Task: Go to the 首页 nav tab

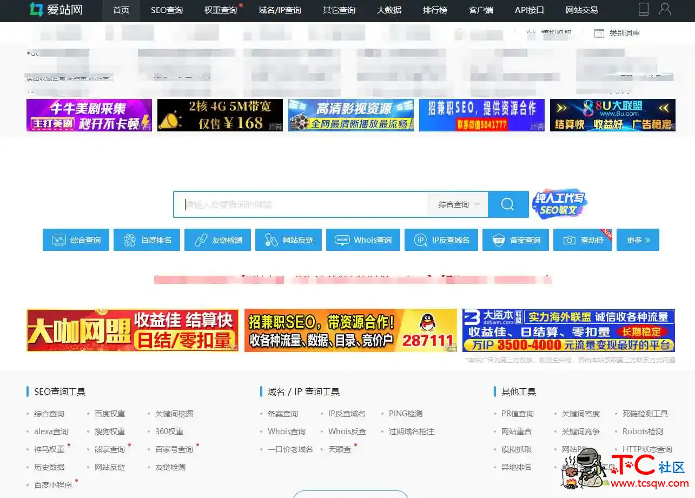Action: coord(121,10)
